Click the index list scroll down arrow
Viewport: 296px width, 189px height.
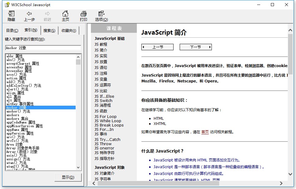(78, 167)
